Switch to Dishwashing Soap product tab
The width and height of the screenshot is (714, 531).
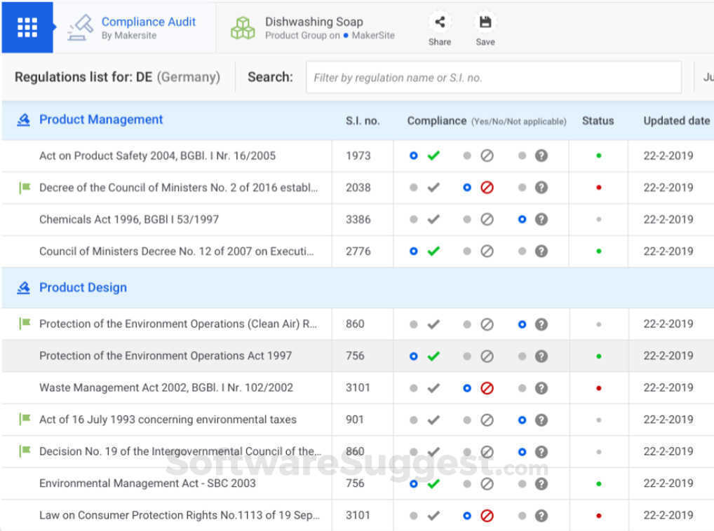(x=314, y=27)
